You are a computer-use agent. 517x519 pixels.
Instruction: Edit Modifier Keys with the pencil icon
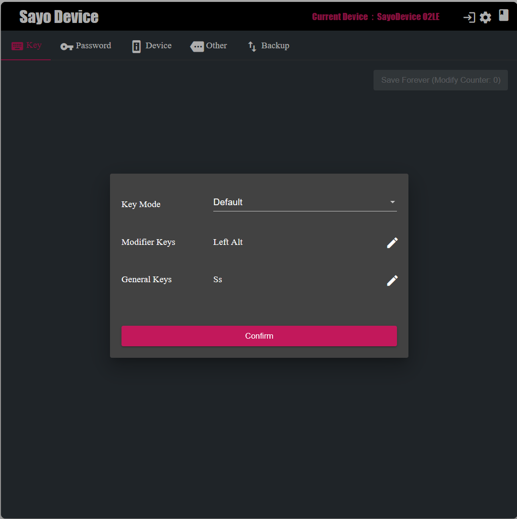(x=392, y=243)
